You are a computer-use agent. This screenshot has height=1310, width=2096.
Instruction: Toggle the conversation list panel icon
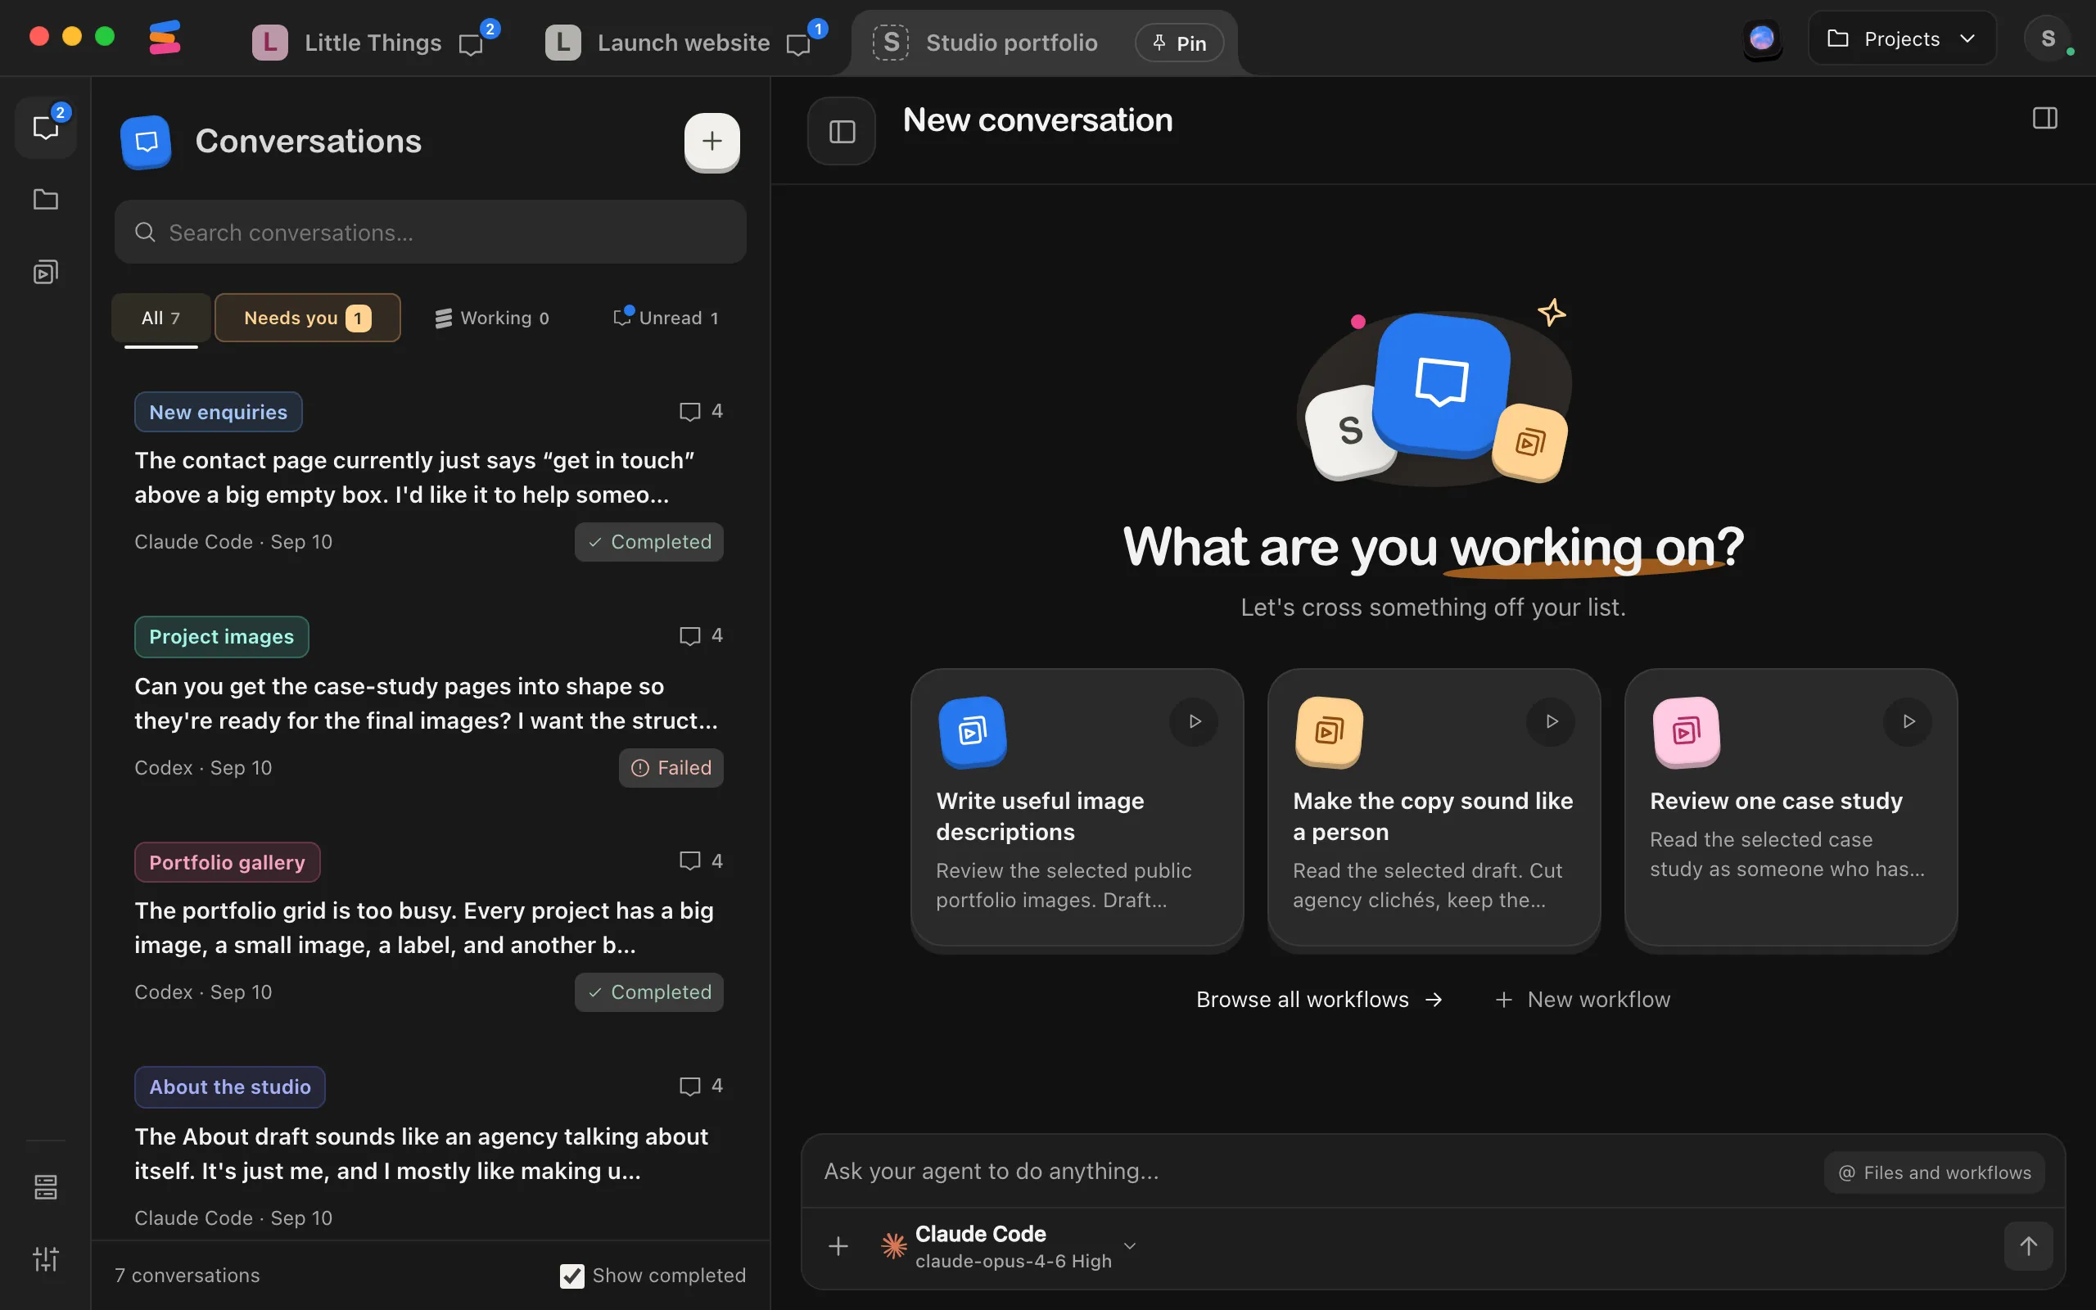tap(842, 132)
